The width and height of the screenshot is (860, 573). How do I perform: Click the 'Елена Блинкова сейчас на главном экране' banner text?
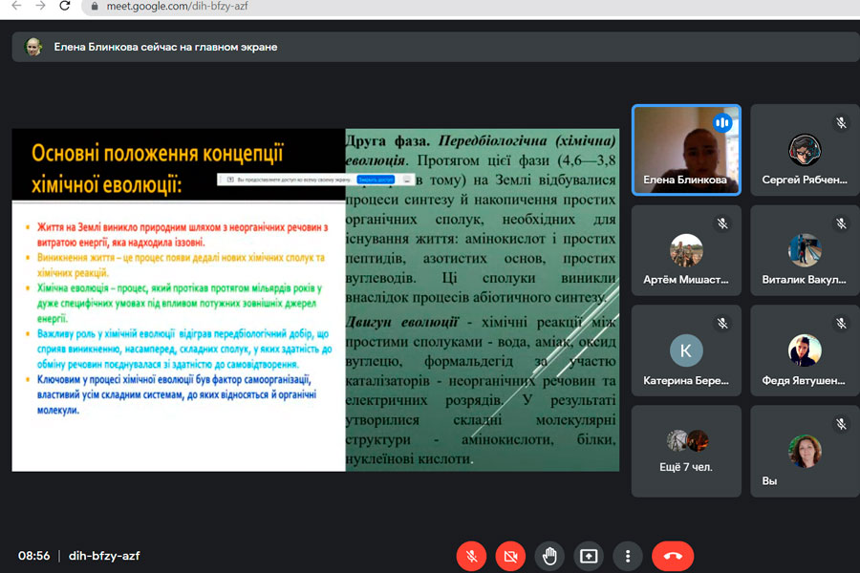165,47
